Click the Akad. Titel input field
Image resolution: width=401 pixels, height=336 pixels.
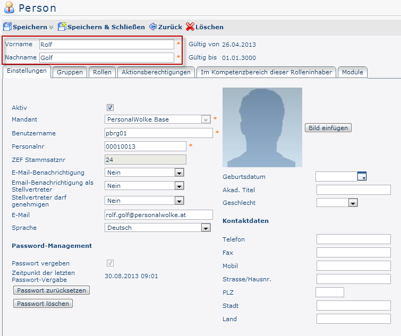pyautogui.click(x=353, y=190)
